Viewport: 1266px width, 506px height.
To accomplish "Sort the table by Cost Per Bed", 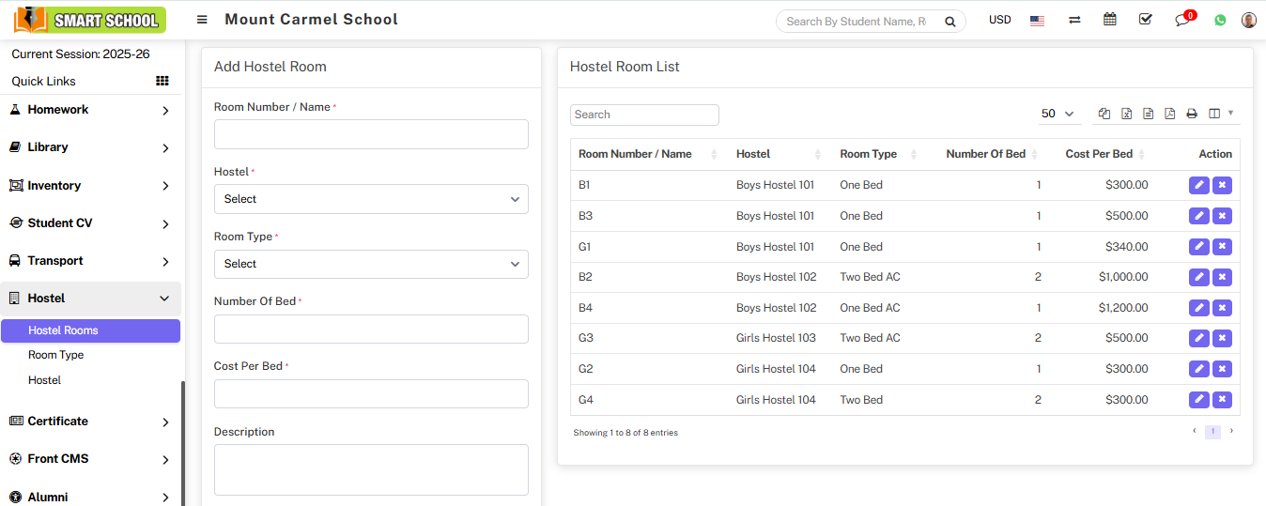I will click(1099, 154).
